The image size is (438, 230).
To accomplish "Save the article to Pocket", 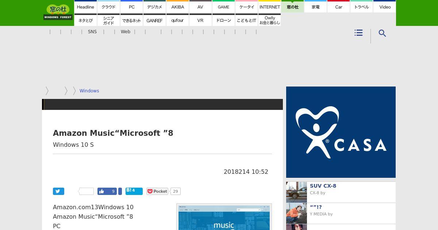I will tap(157, 191).
